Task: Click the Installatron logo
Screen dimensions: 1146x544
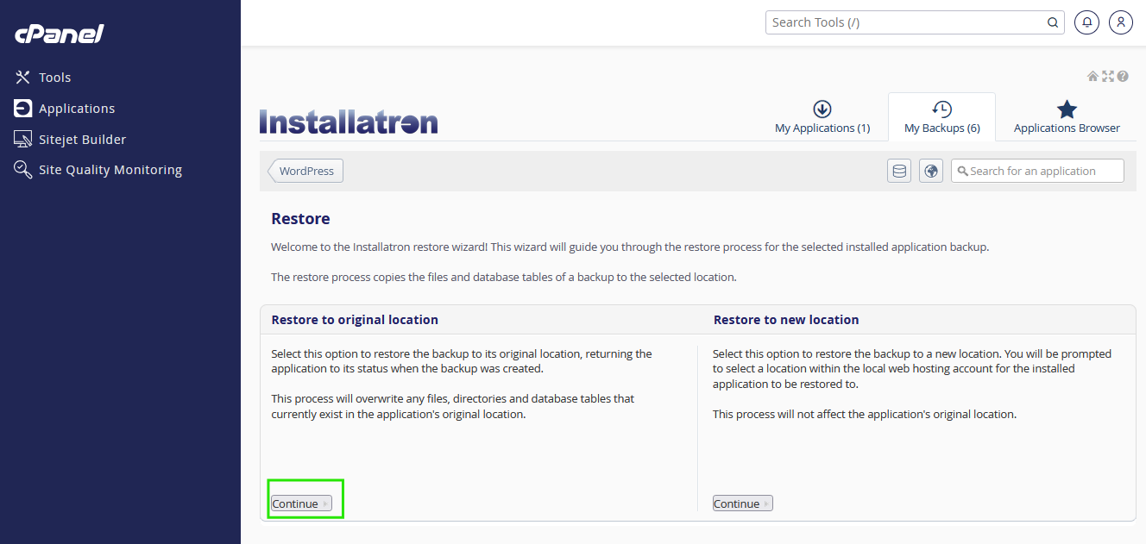Action: tap(349, 122)
